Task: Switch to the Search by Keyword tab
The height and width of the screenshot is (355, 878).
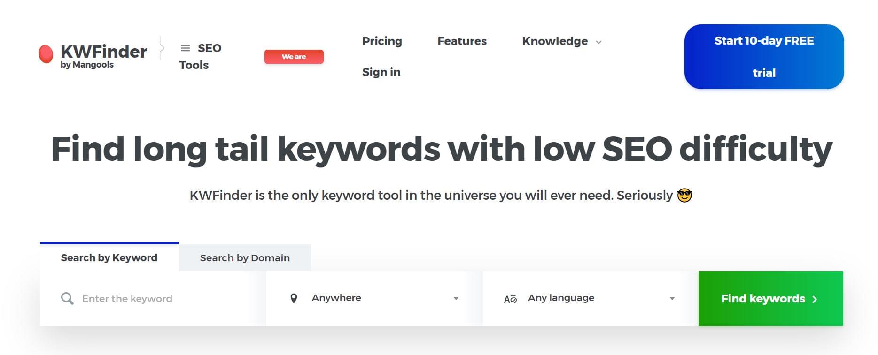Action: (x=109, y=257)
